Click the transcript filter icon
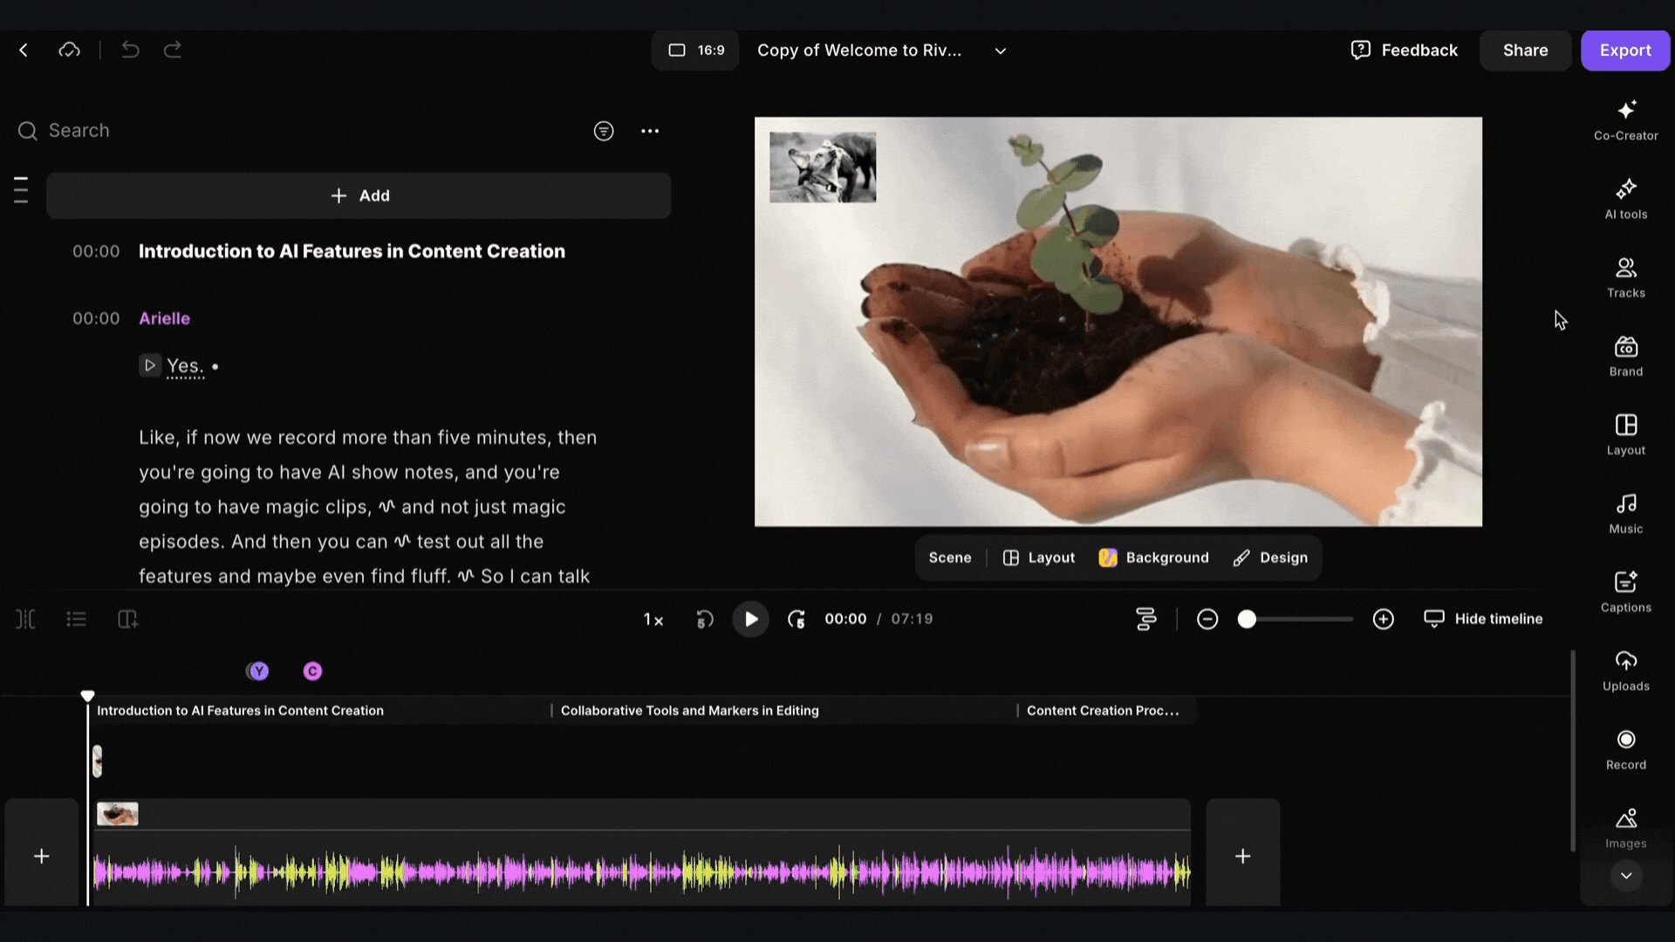The image size is (1675, 942). pyautogui.click(x=603, y=131)
